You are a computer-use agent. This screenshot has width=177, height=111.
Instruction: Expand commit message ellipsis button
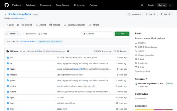(68, 51)
